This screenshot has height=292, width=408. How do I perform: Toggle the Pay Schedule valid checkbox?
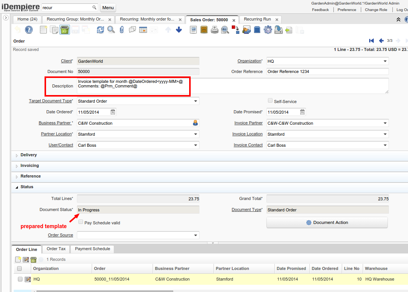tap(81, 222)
